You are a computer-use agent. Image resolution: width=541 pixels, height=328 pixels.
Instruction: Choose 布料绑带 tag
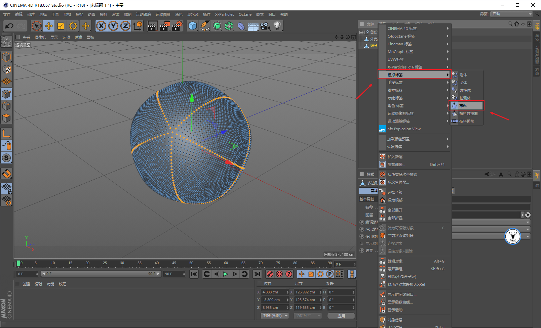pos(467,121)
